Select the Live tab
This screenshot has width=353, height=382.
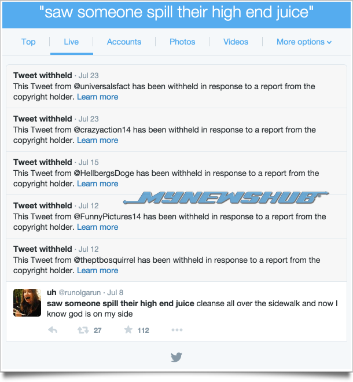coord(71,42)
